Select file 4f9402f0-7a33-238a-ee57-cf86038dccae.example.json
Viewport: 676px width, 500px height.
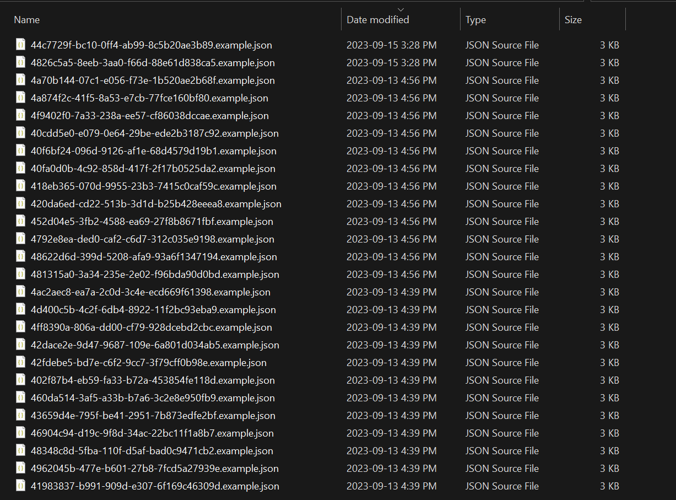[150, 116]
